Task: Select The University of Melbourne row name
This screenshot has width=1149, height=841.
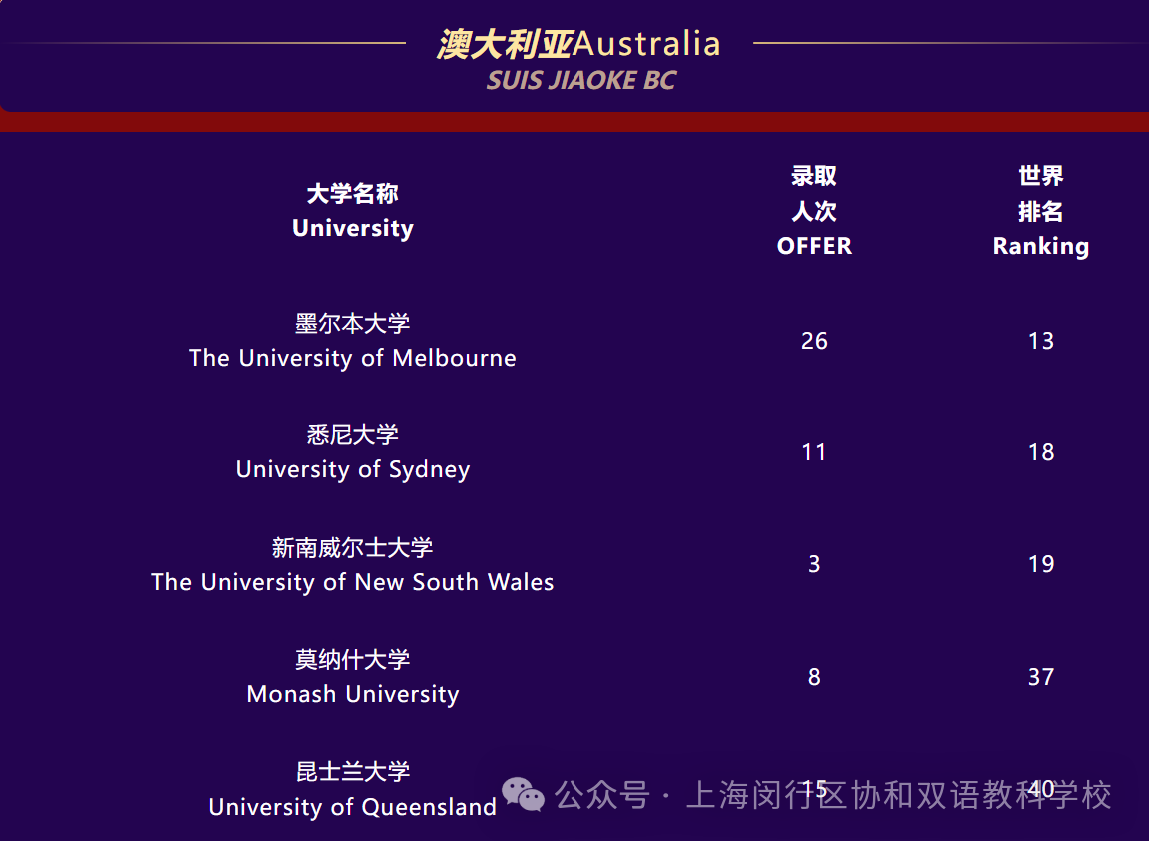Action: 352,341
